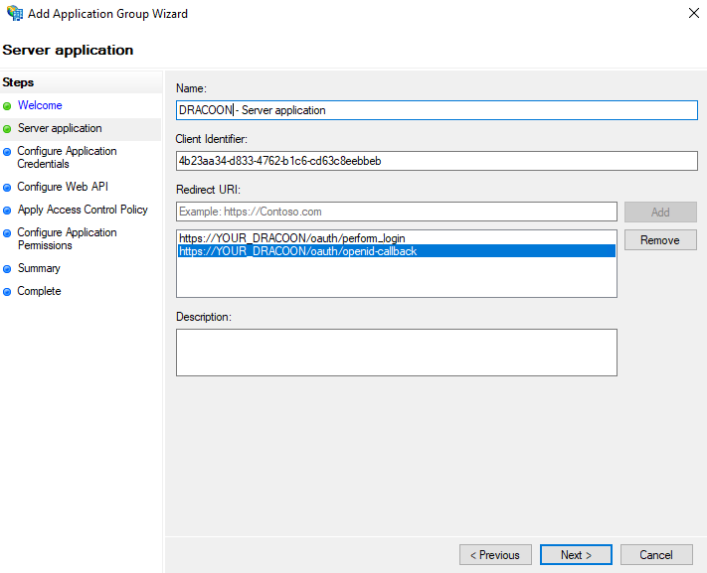Go back with the Previous button
This screenshot has height=573, width=707.
[495, 554]
